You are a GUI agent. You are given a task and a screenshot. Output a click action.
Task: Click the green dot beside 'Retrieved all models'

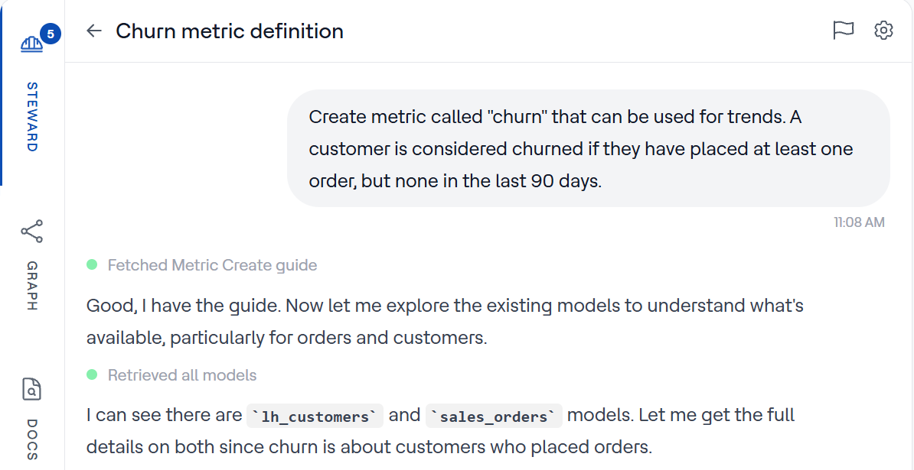click(92, 374)
